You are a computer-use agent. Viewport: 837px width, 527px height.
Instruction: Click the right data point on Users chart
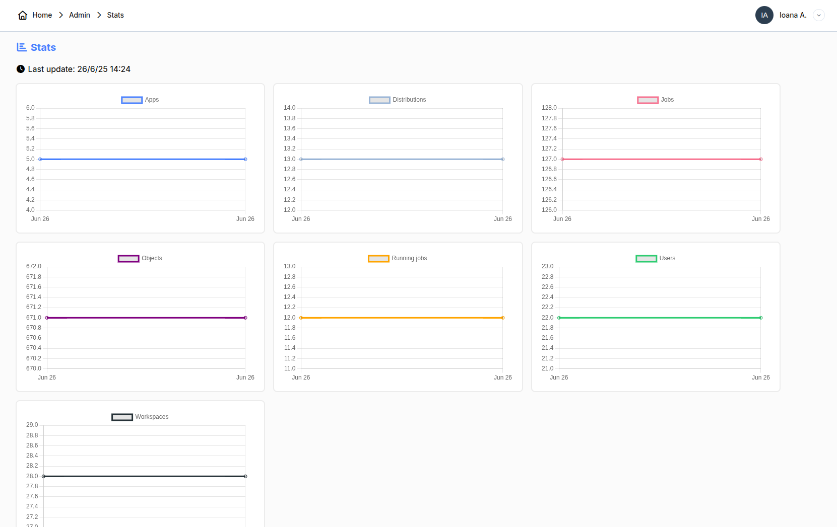tap(761, 318)
